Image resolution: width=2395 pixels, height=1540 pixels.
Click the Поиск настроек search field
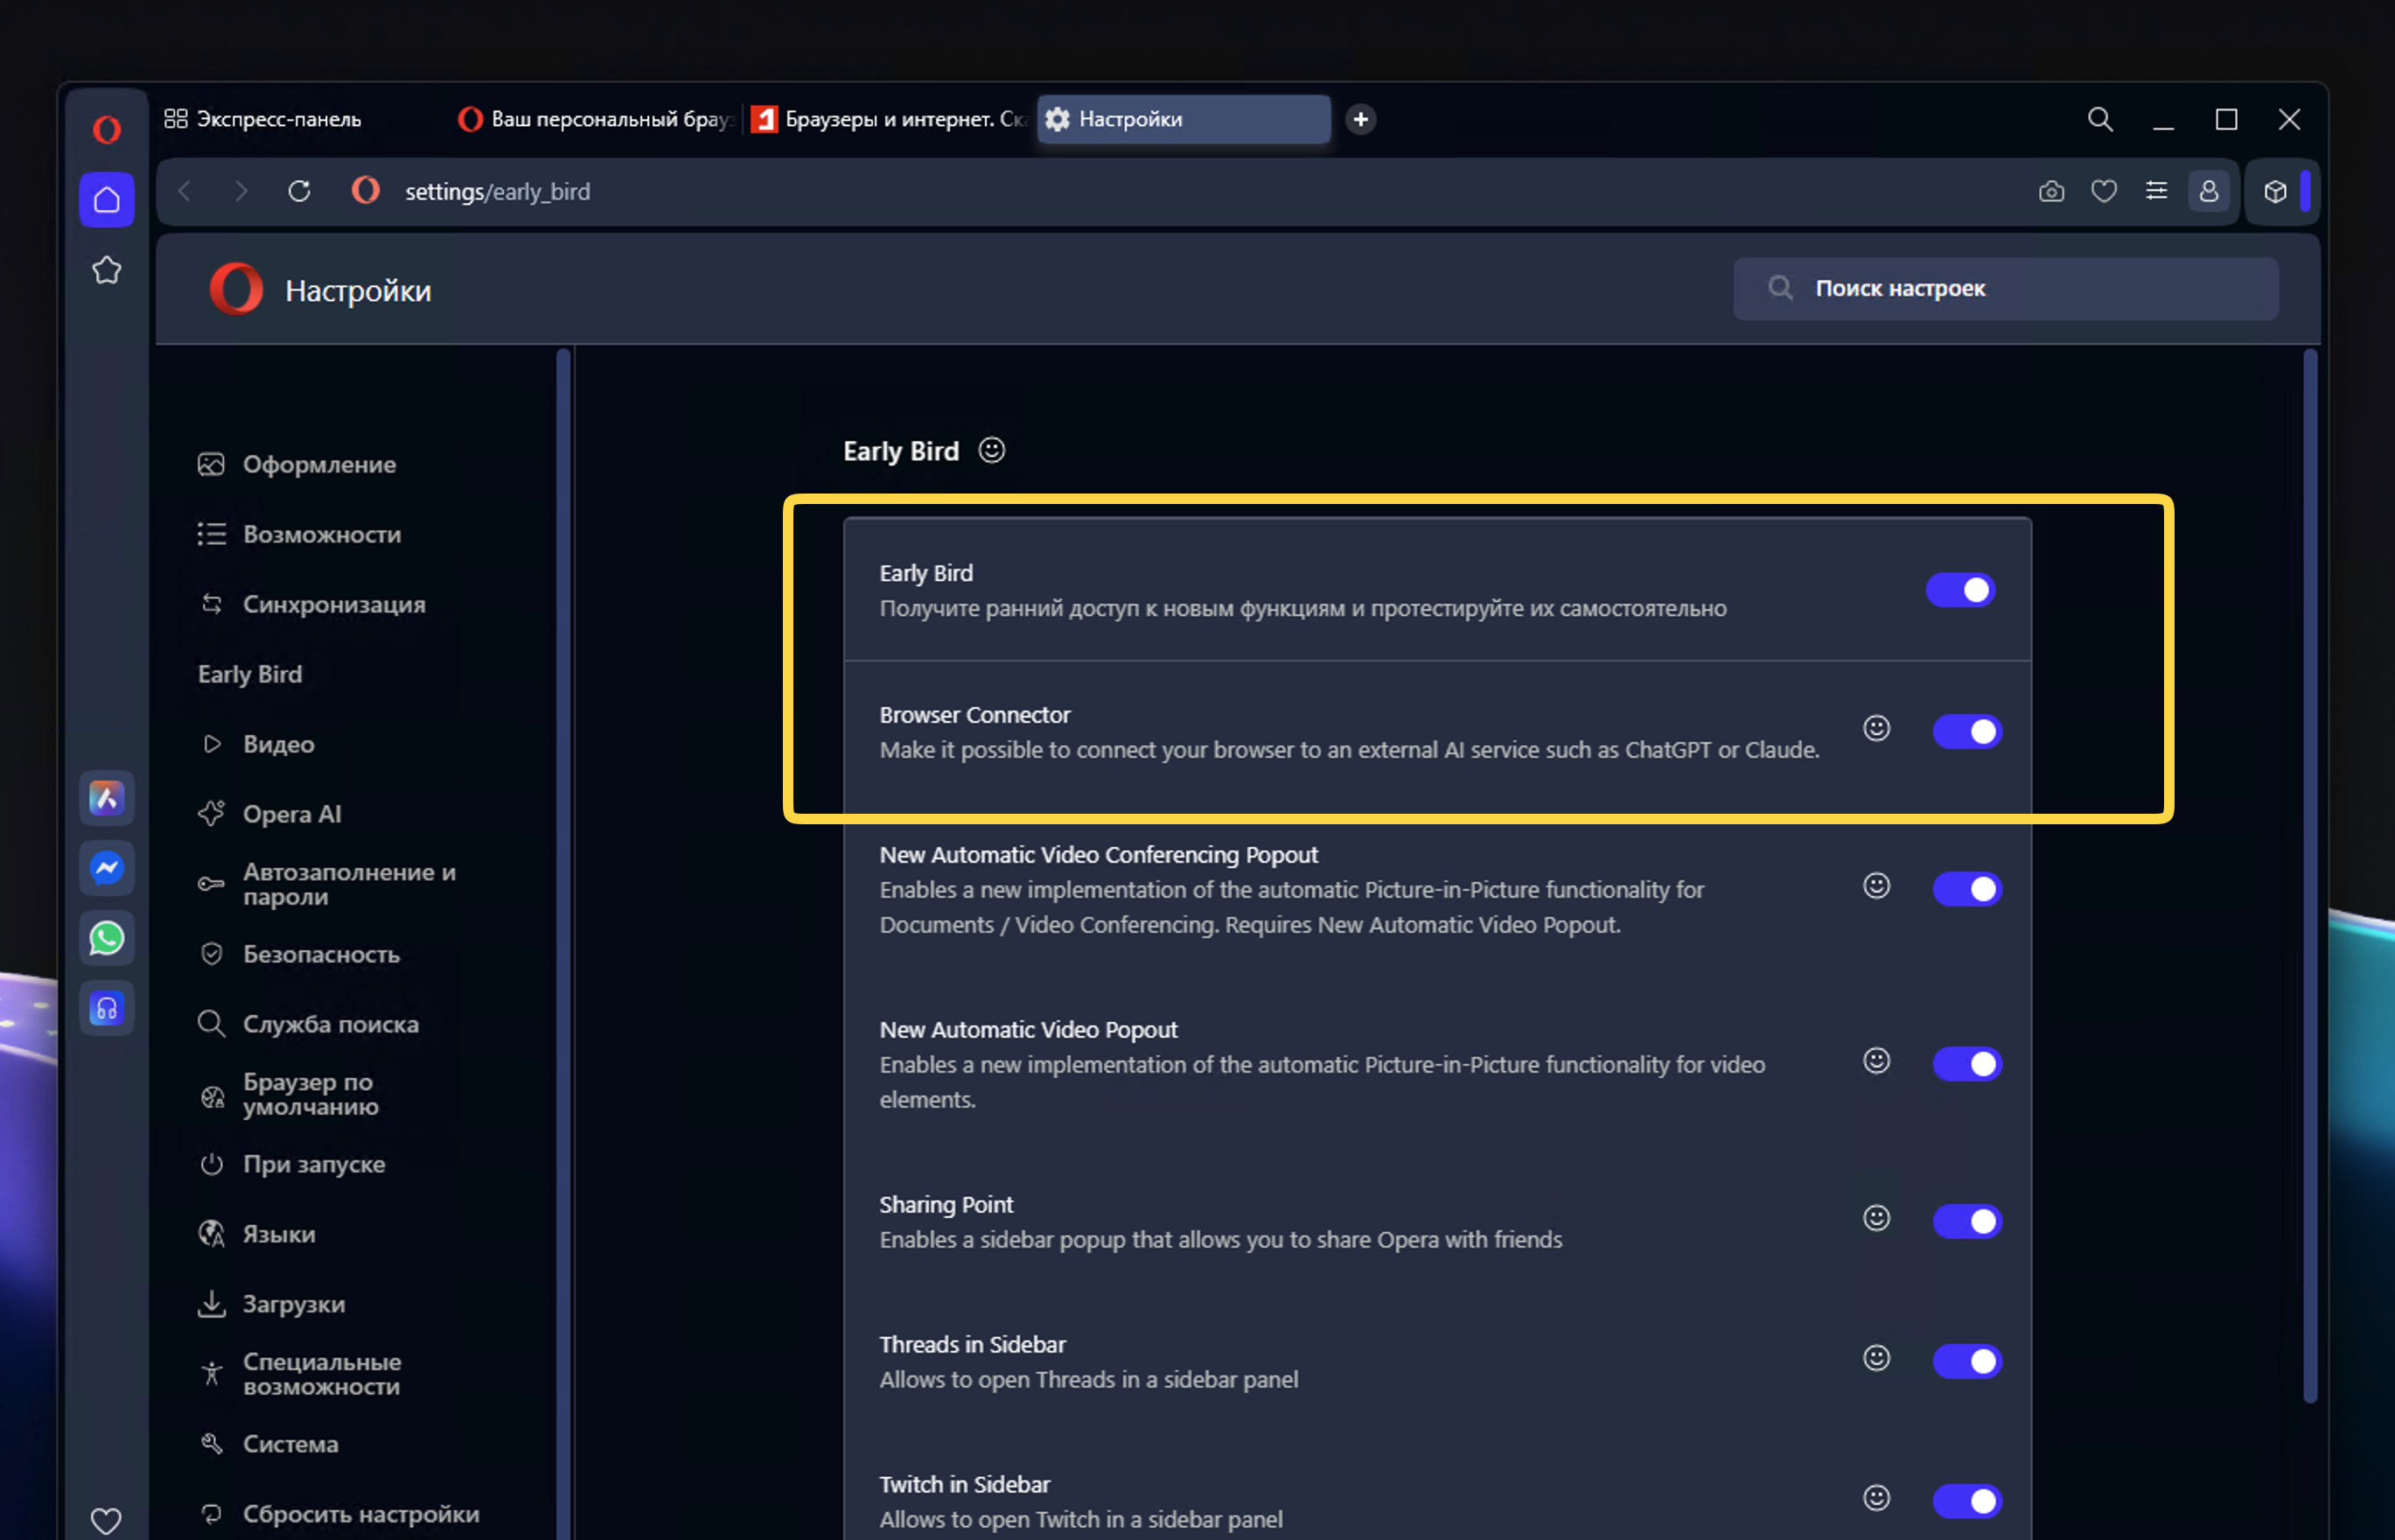click(x=2005, y=289)
